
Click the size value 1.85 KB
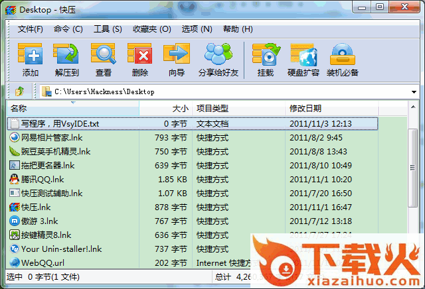point(173,180)
